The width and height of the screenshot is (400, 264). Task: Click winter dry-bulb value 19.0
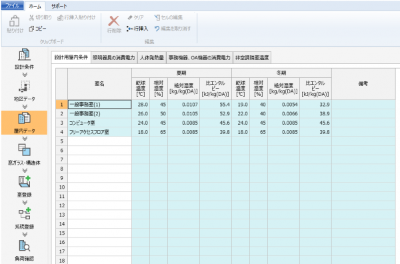click(241, 104)
